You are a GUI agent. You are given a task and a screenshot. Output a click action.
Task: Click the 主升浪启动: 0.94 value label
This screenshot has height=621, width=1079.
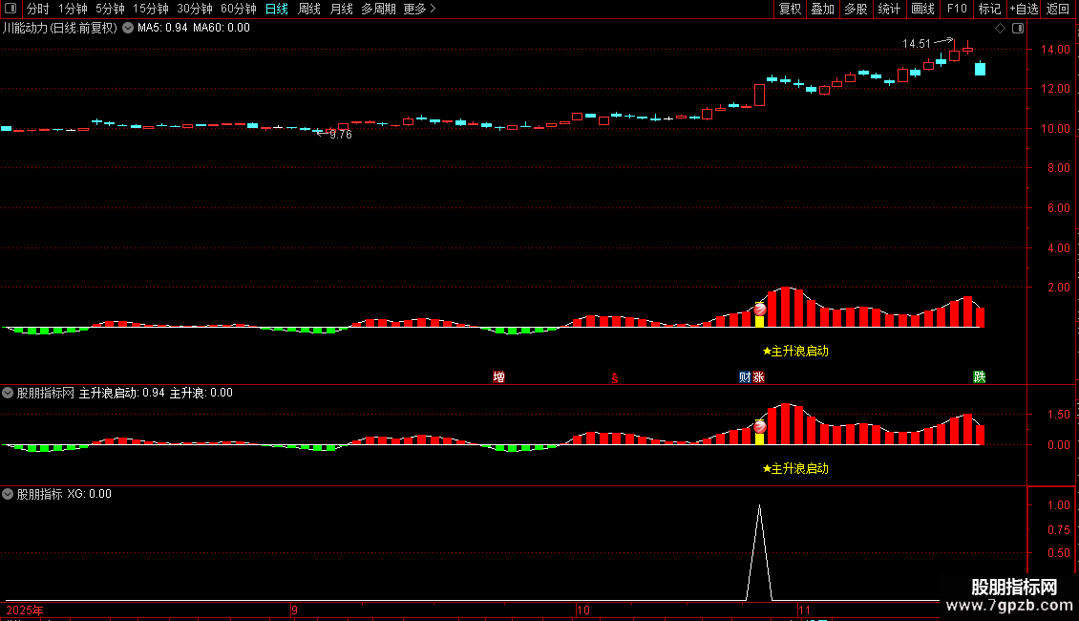(x=122, y=393)
